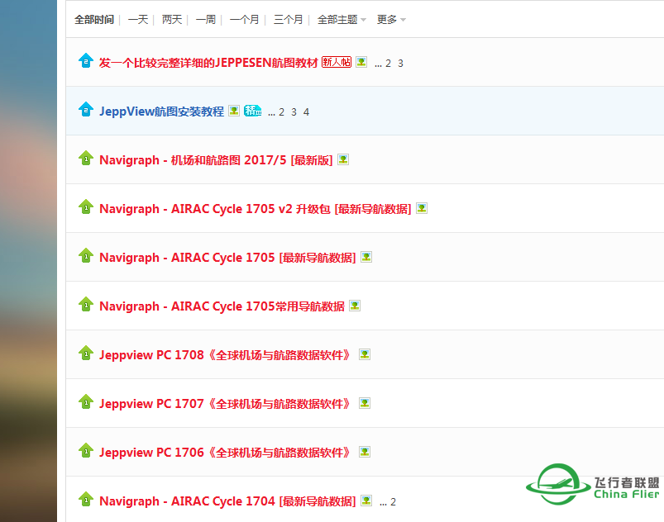Click the attachment icon on Jeppview PC 1706 thread
The height and width of the screenshot is (522, 664).
click(364, 451)
